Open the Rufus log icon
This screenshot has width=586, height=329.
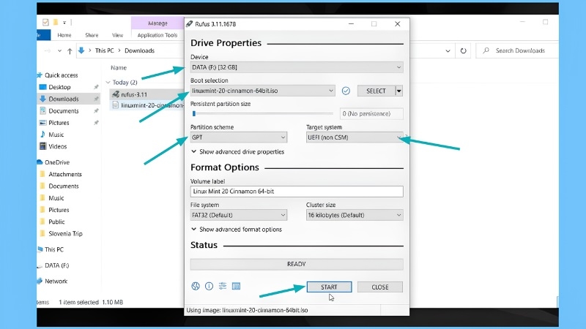click(x=236, y=286)
